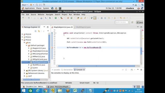Viewport: 165px width, 93px height.
Task: Click the Collapse All icon in Package Explorer
Action: point(36,31)
